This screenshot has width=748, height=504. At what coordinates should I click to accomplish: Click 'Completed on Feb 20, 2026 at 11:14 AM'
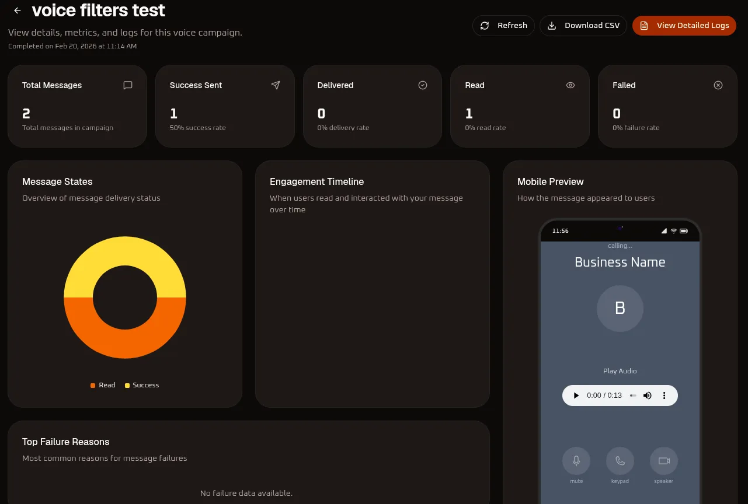click(x=72, y=45)
